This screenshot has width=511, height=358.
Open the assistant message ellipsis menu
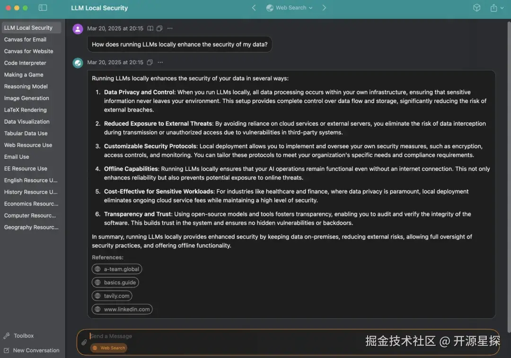pos(160,62)
